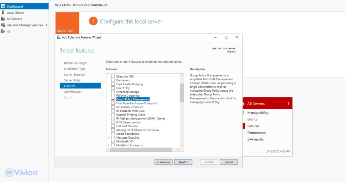Open Services in All Servers tile

pos(253,126)
